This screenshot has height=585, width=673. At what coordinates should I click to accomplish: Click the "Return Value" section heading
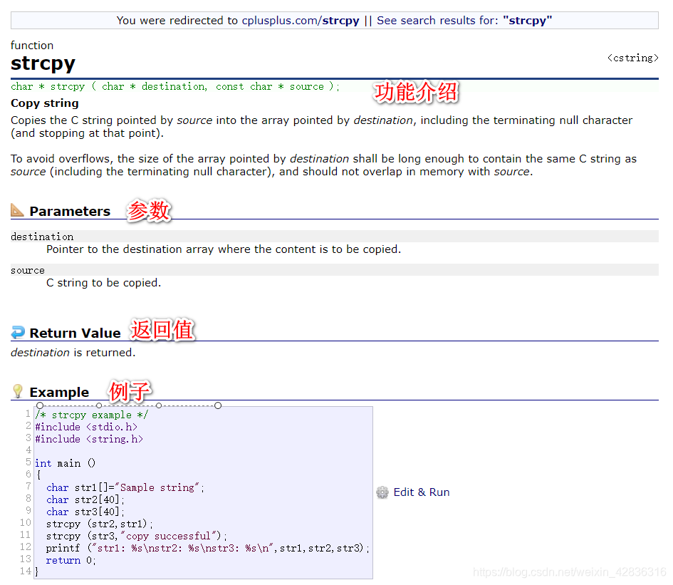pos(75,333)
